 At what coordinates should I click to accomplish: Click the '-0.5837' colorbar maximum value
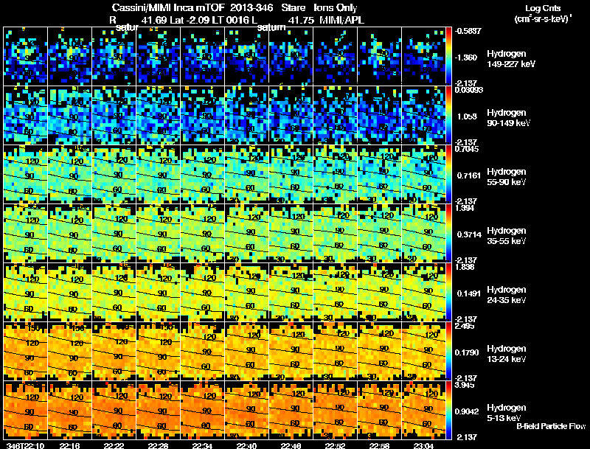coord(468,31)
